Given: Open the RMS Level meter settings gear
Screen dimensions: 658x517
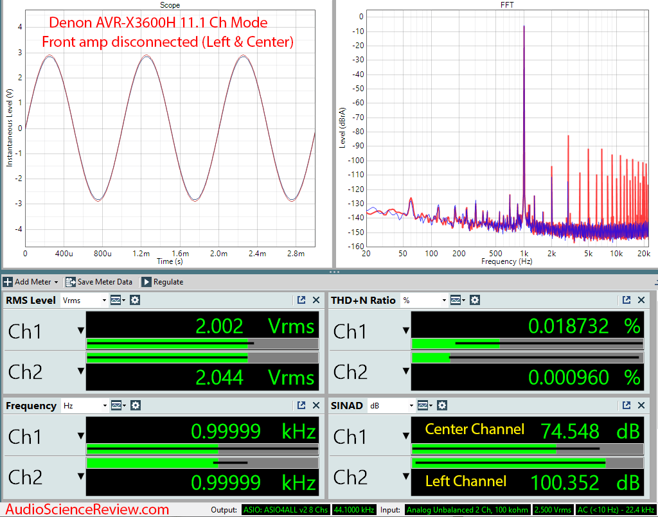Looking at the screenshot, I should point(135,300).
